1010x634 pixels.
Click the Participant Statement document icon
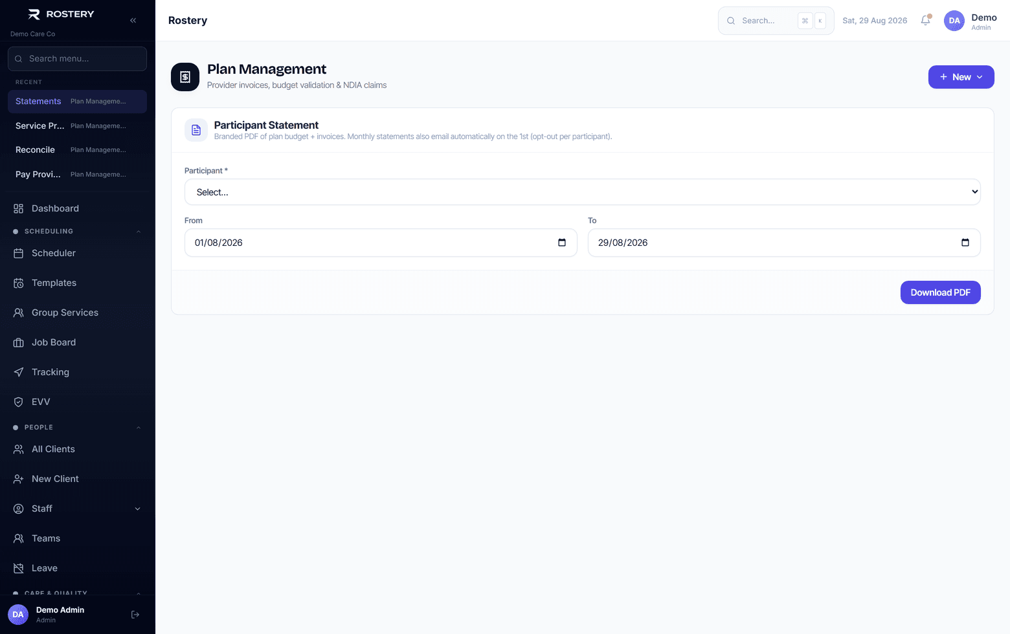pos(196,130)
